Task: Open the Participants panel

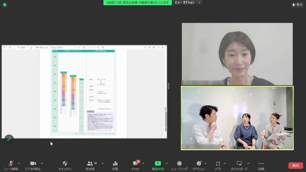Action: (90, 164)
